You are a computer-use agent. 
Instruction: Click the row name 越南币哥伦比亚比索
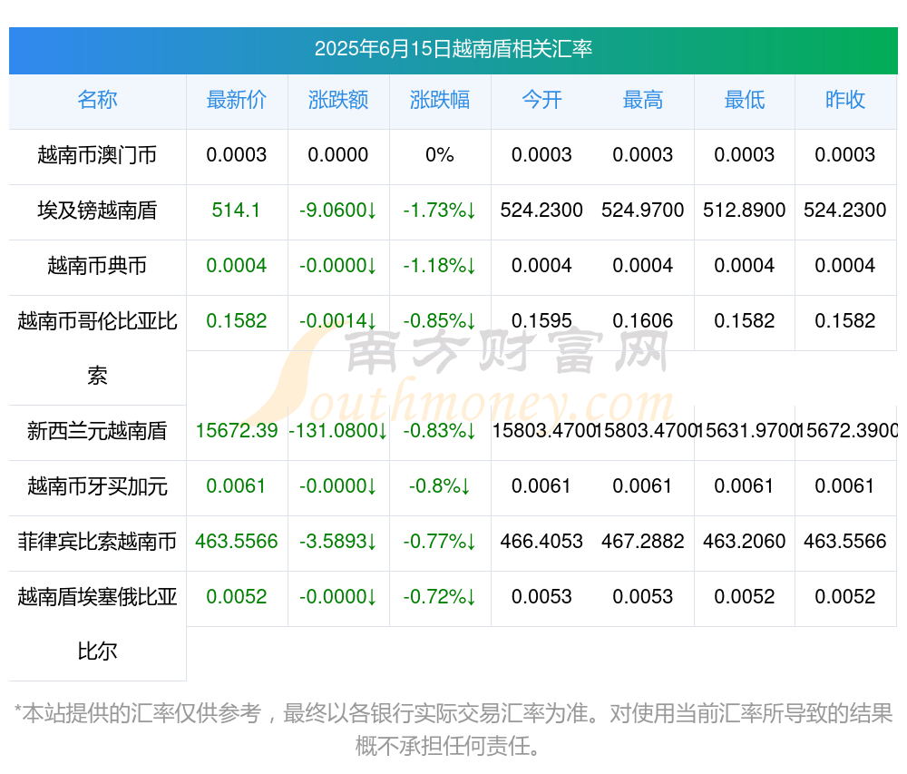click(97, 348)
